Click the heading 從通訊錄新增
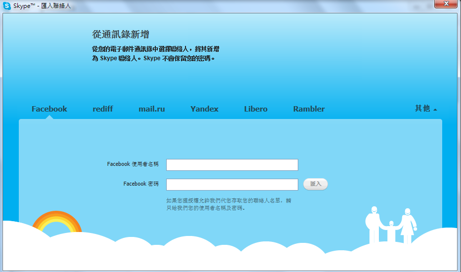This screenshot has height=272, width=461. 121,35
